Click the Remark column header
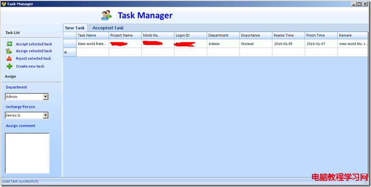Viewport: 371px width, 187px height. click(353, 35)
